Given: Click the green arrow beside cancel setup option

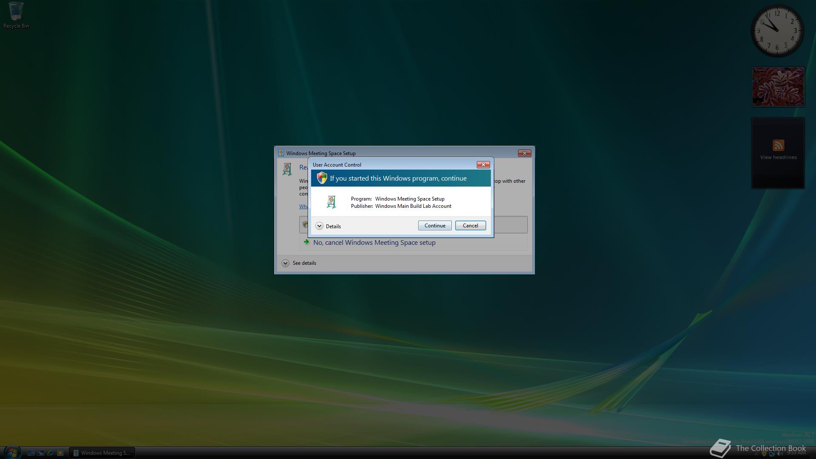Looking at the screenshot, I should pos(306,242).
